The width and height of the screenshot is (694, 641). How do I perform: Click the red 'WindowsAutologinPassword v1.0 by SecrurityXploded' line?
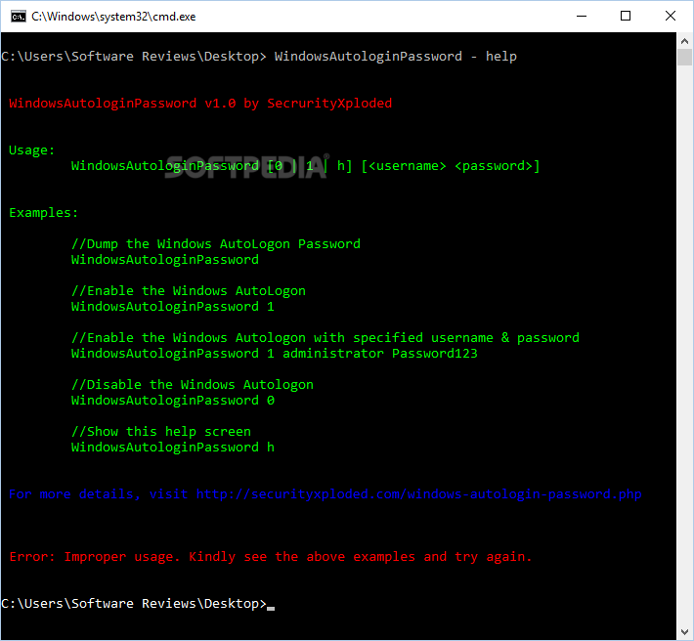[200, 104]
